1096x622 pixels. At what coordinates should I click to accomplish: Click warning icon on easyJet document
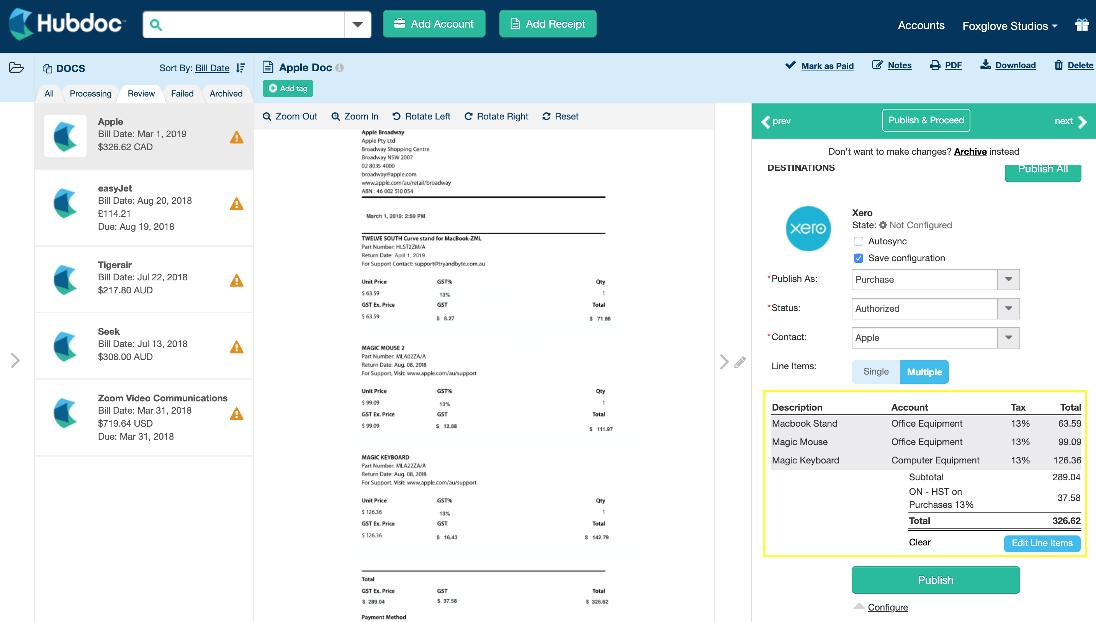coord(237,204)
